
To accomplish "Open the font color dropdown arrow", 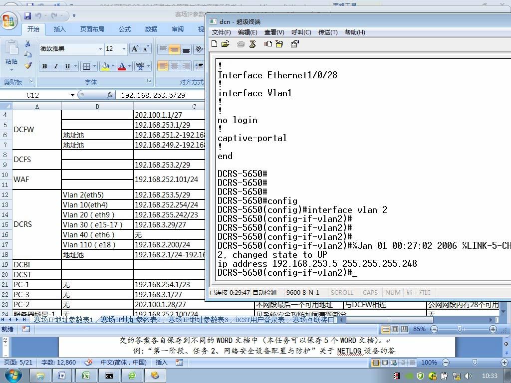I will click(x=129, y=66).
